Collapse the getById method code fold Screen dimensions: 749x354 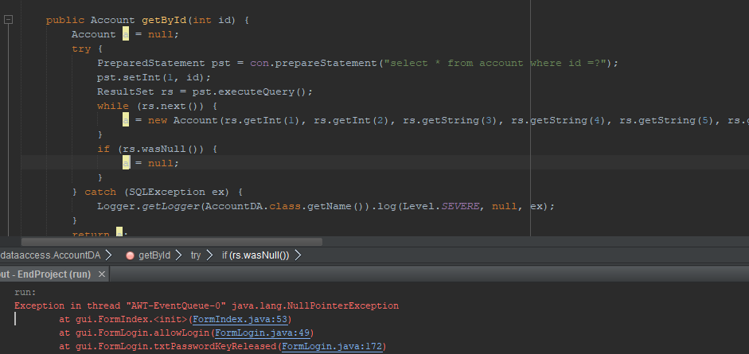[9, 20]
